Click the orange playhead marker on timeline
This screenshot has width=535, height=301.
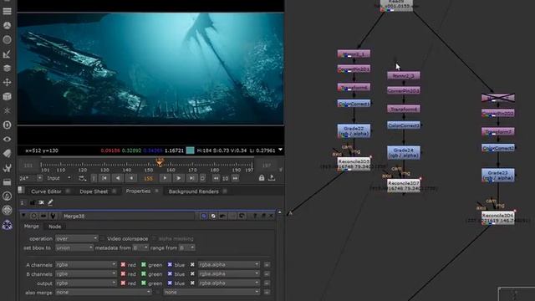[160, 161]
